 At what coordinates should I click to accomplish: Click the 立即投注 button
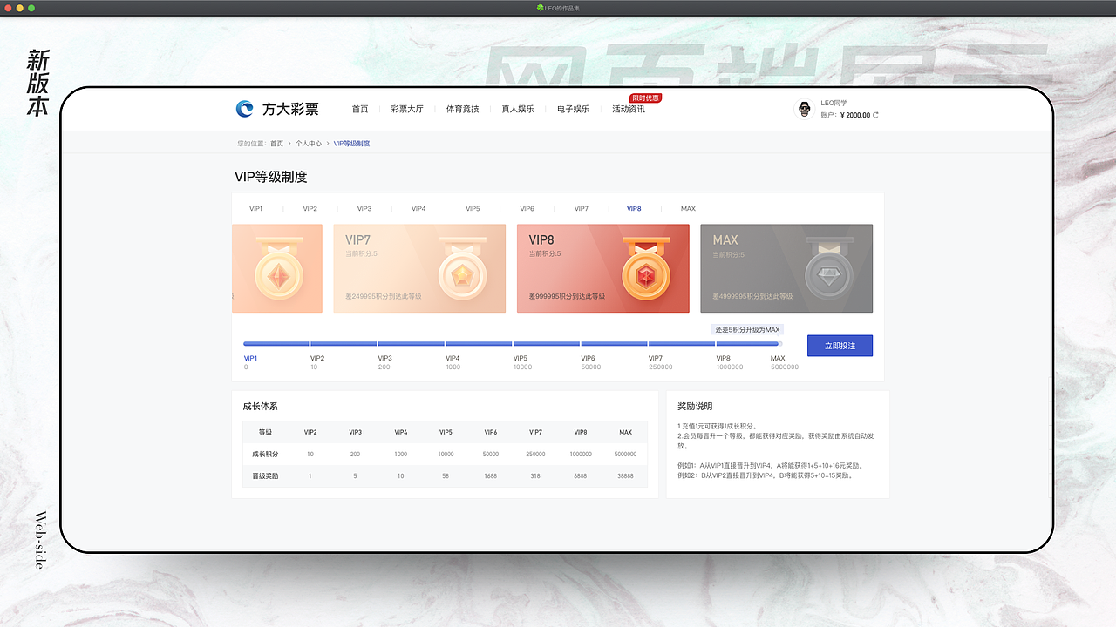pyautogui.click(x=840, y=346)
